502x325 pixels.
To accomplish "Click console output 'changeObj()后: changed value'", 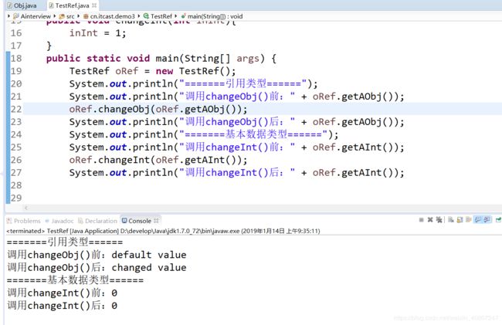I will (97, 267).
